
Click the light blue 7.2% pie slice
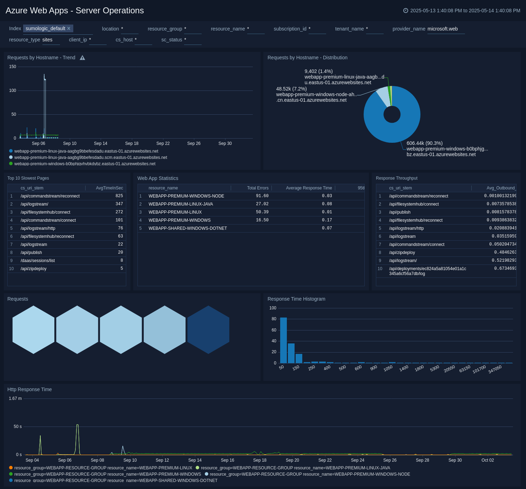(384, 97)
